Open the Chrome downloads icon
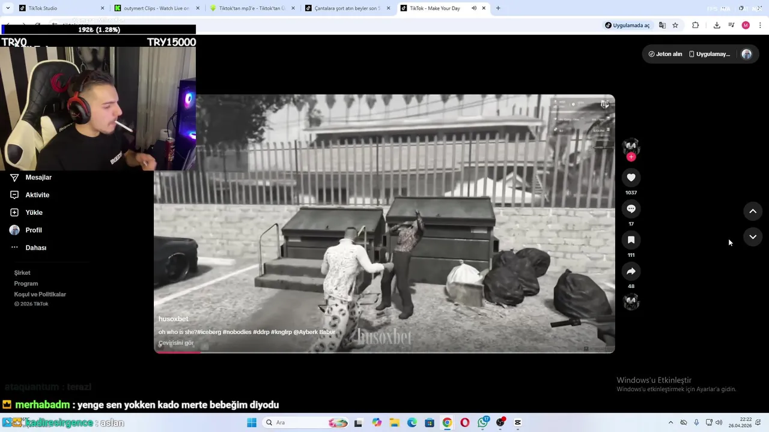The image size is (769, 432). [717, 25]
